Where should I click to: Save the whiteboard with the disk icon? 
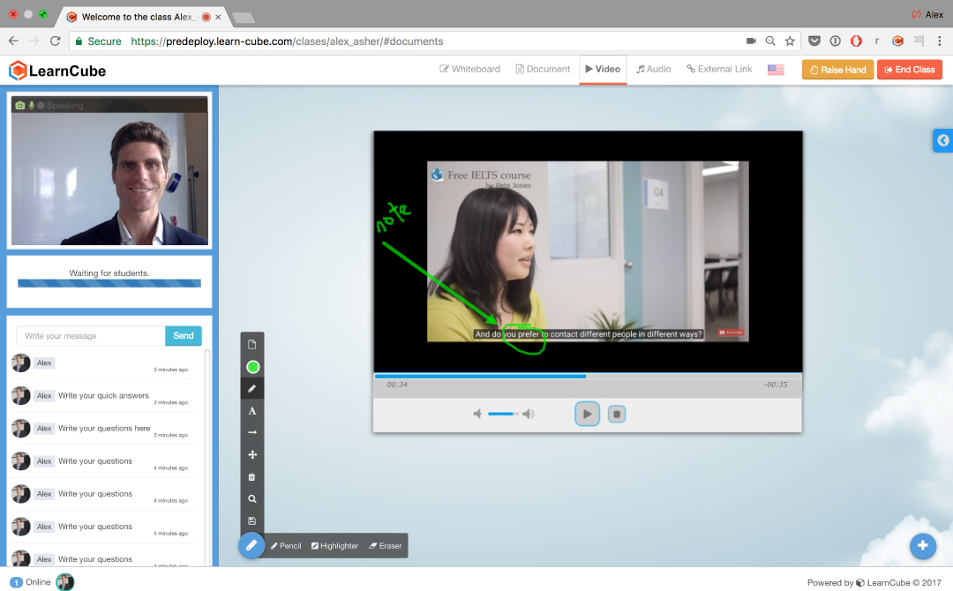(252, 520)
